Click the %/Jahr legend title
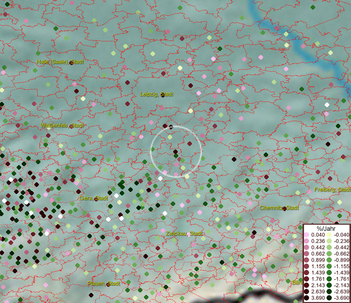 [326, 228]
